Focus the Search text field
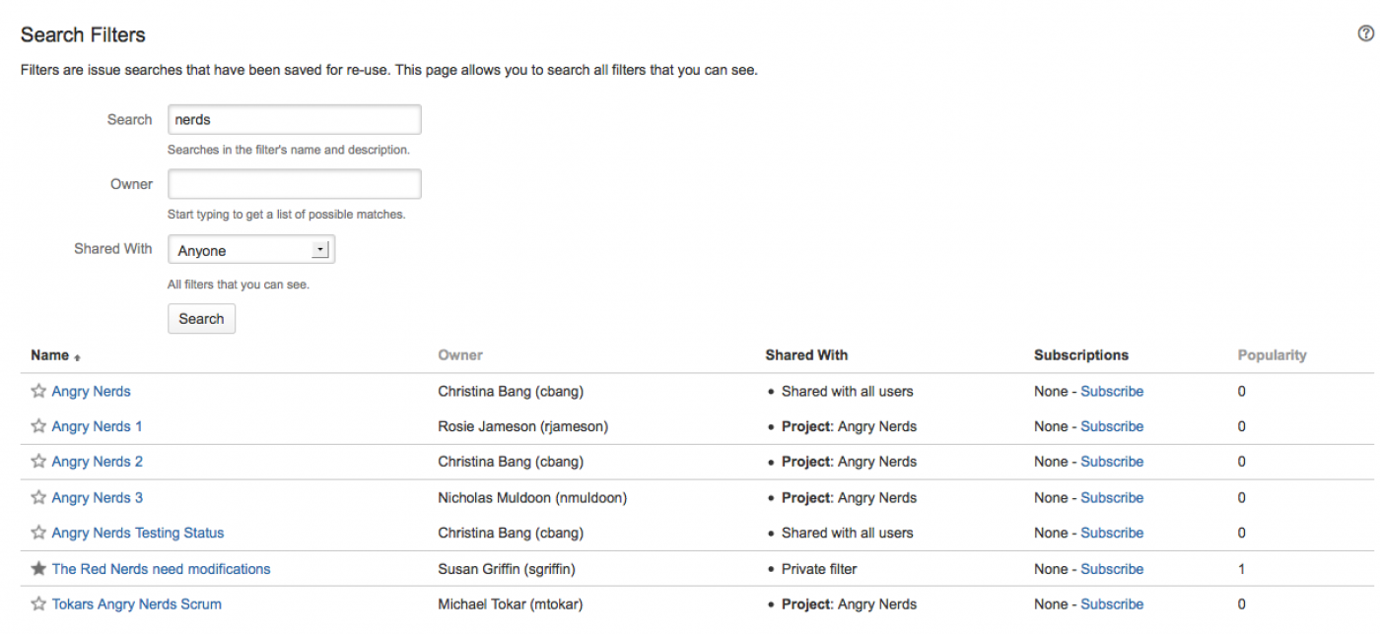This screenshot has width=1380, height=634. [x=294, y=120]
